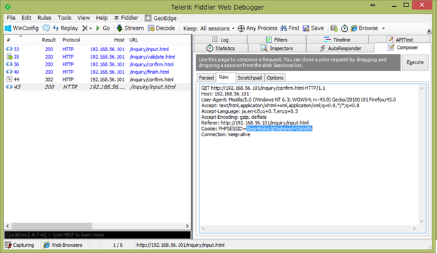Switch to the Inspectors tab
437x253 pixels.
(x=276, y=48)
